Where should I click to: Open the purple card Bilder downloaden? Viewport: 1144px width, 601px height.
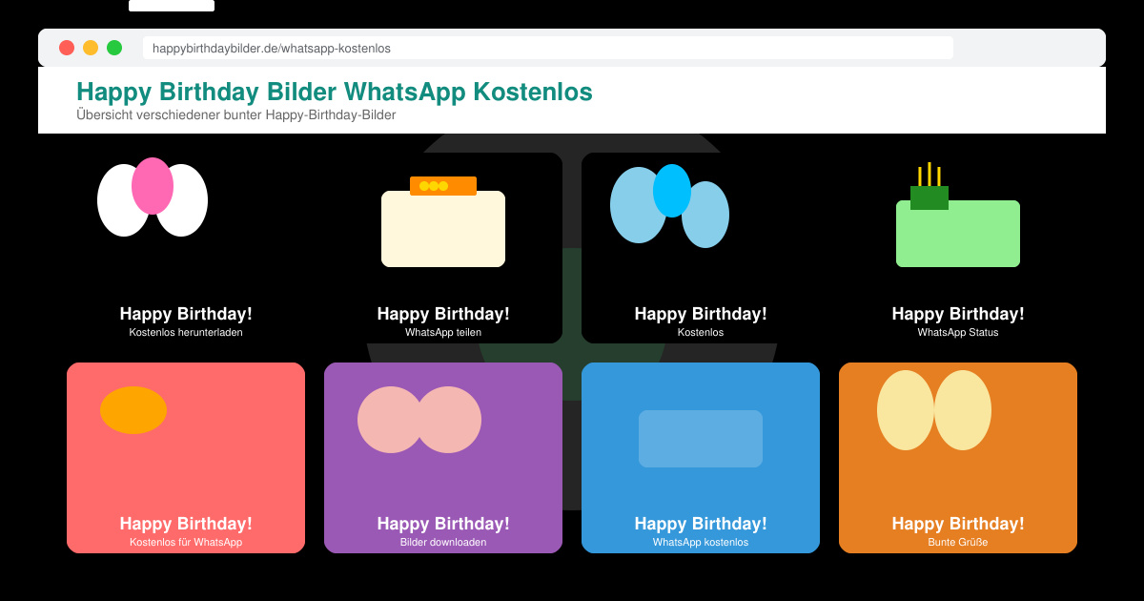click(x=443, y=458)
